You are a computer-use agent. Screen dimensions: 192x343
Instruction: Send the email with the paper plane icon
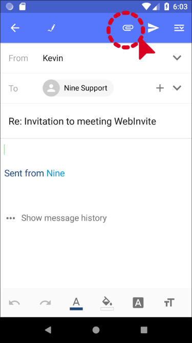(154, 28)
